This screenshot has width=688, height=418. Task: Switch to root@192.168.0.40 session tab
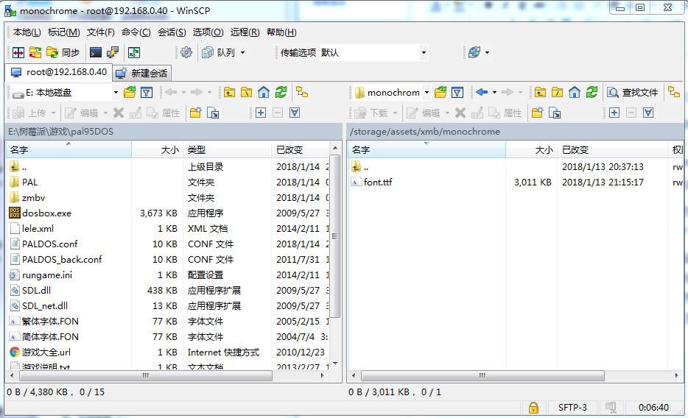[x=59, y=72]
